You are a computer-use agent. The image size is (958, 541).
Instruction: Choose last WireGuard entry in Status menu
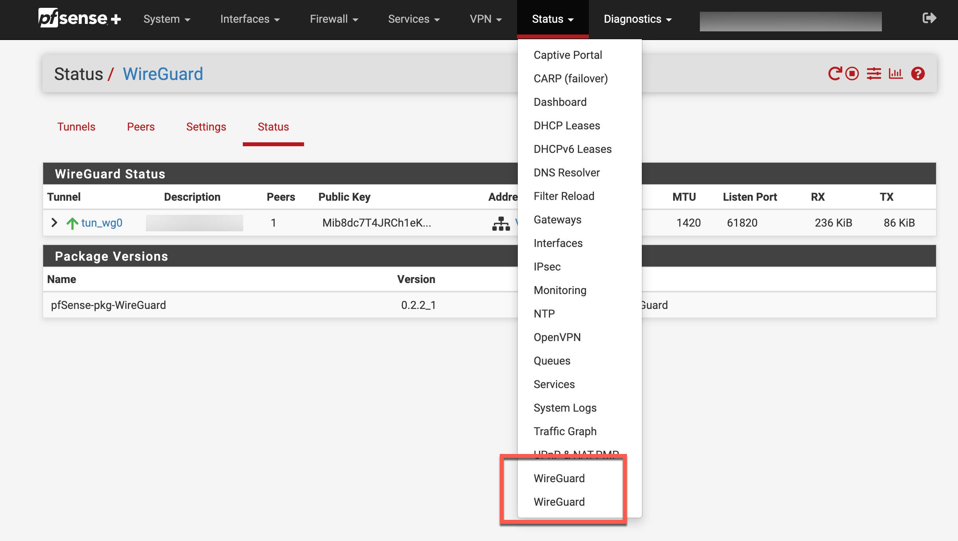579,502
